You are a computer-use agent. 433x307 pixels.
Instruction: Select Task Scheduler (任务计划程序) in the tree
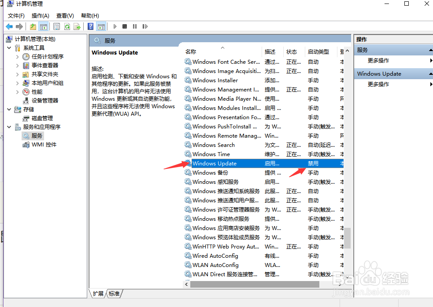(x=48, y=57)
